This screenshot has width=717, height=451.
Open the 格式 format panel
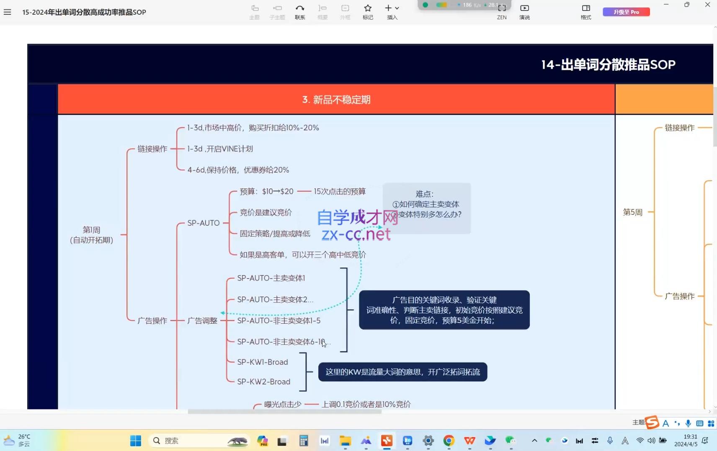coord(585,11)
